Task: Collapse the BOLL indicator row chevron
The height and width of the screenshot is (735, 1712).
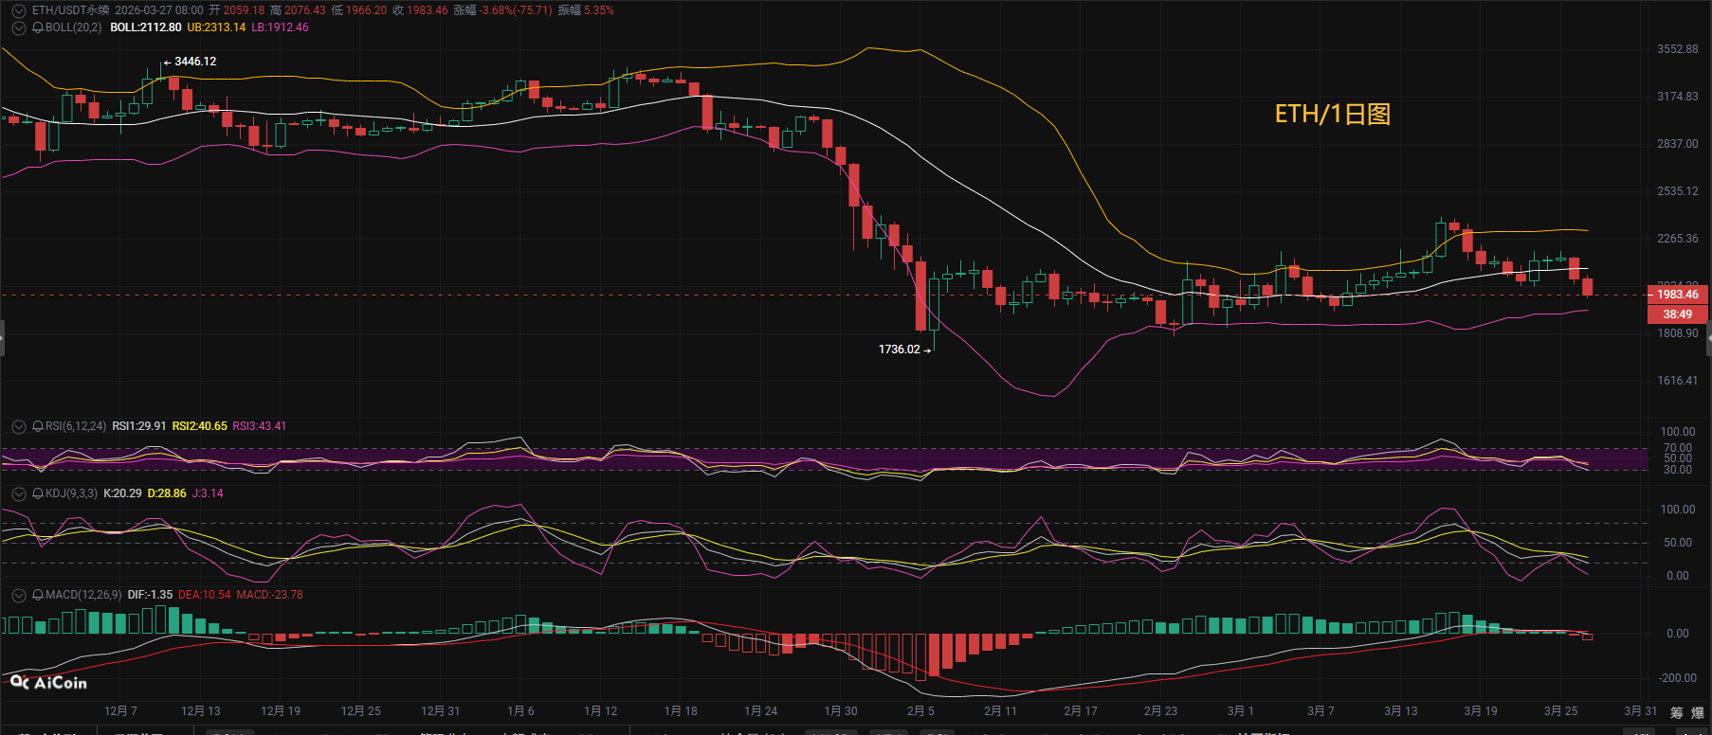Action: tap(18, 27)
